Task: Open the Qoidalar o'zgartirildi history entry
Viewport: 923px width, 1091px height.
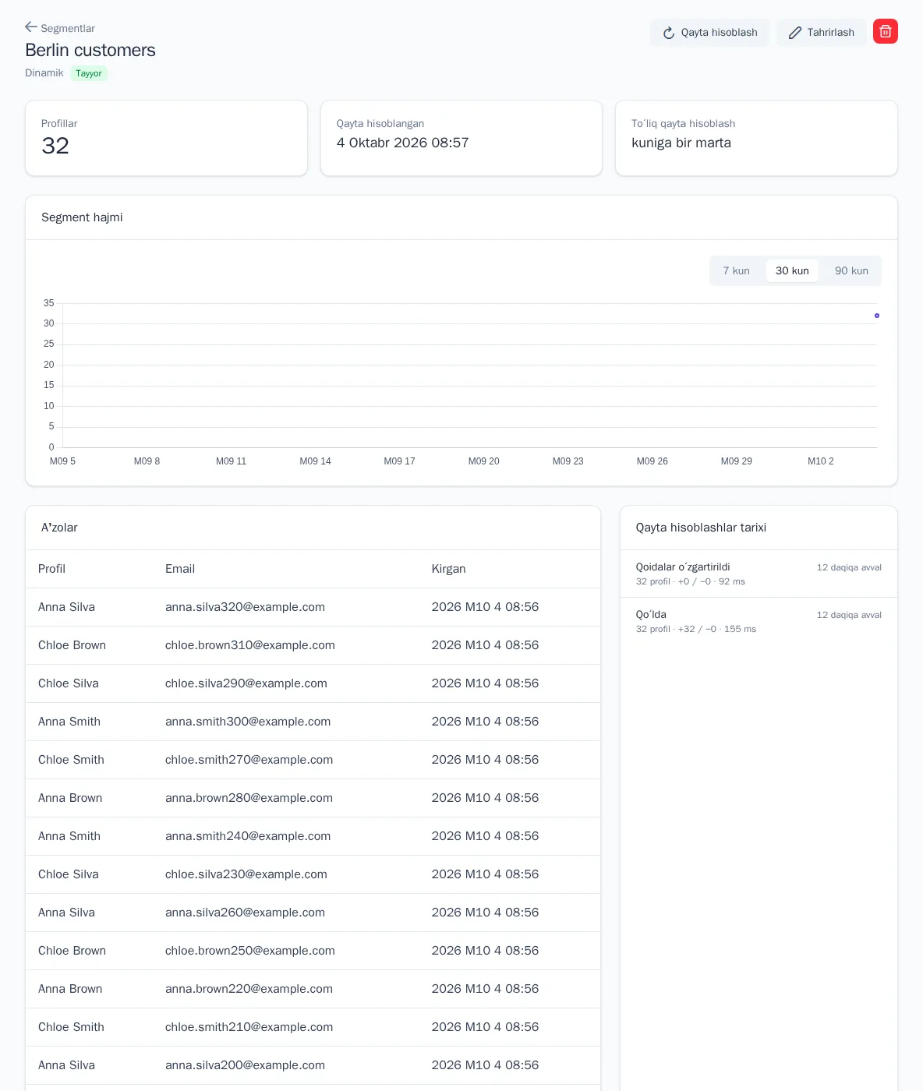Action: click(759, 574)
